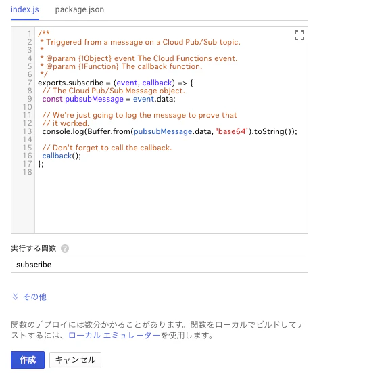Click the "Triggered from a message" comment line
The image size is (367, 373).
pyautogui.click(x=140, y=42)
